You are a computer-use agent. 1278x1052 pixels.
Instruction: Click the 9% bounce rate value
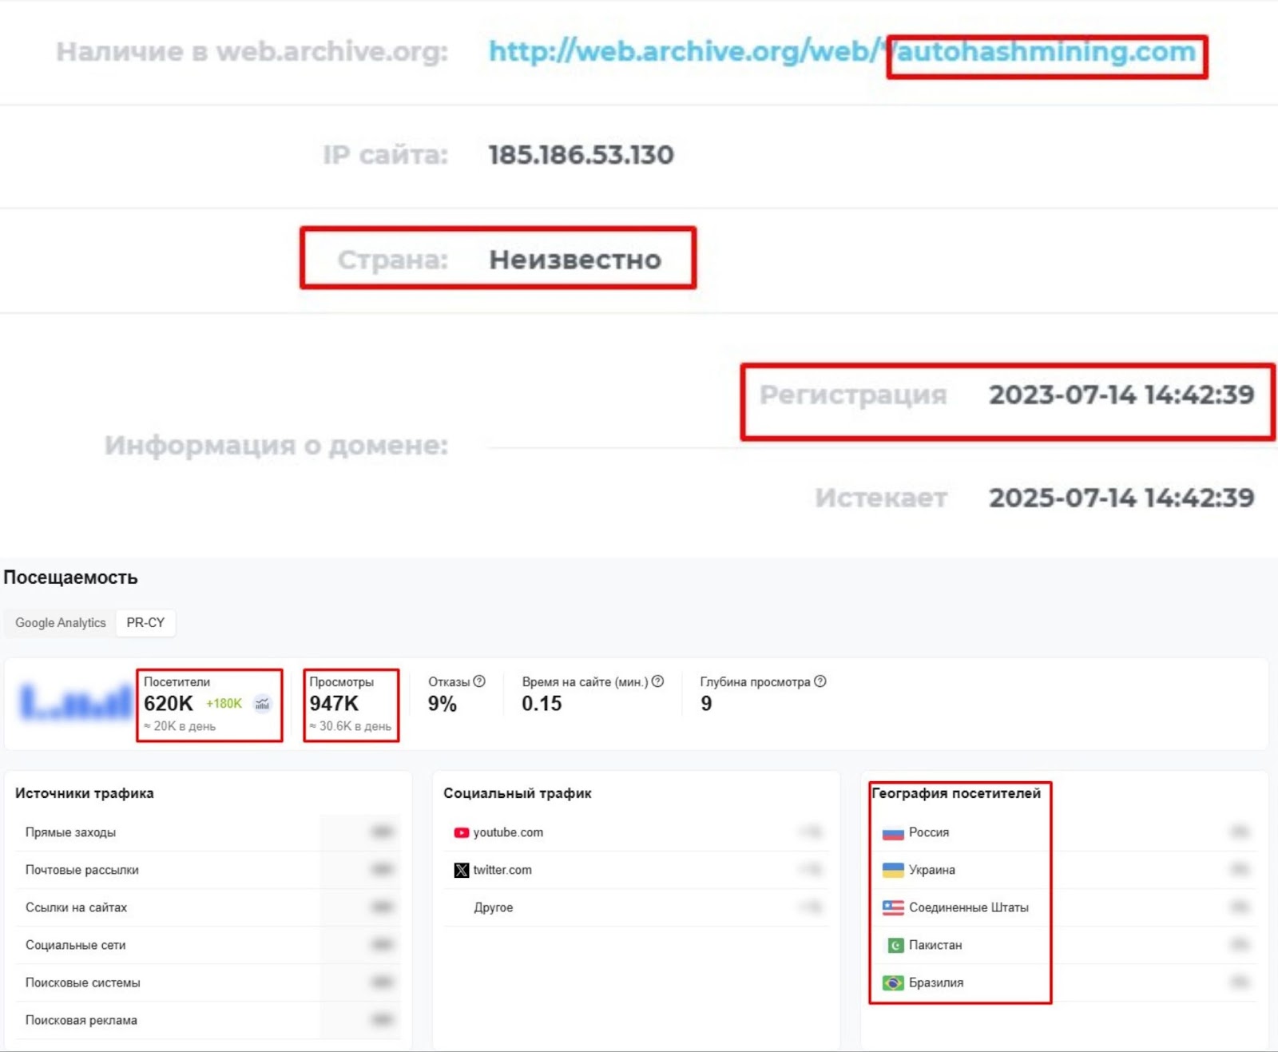pos(443,704)
